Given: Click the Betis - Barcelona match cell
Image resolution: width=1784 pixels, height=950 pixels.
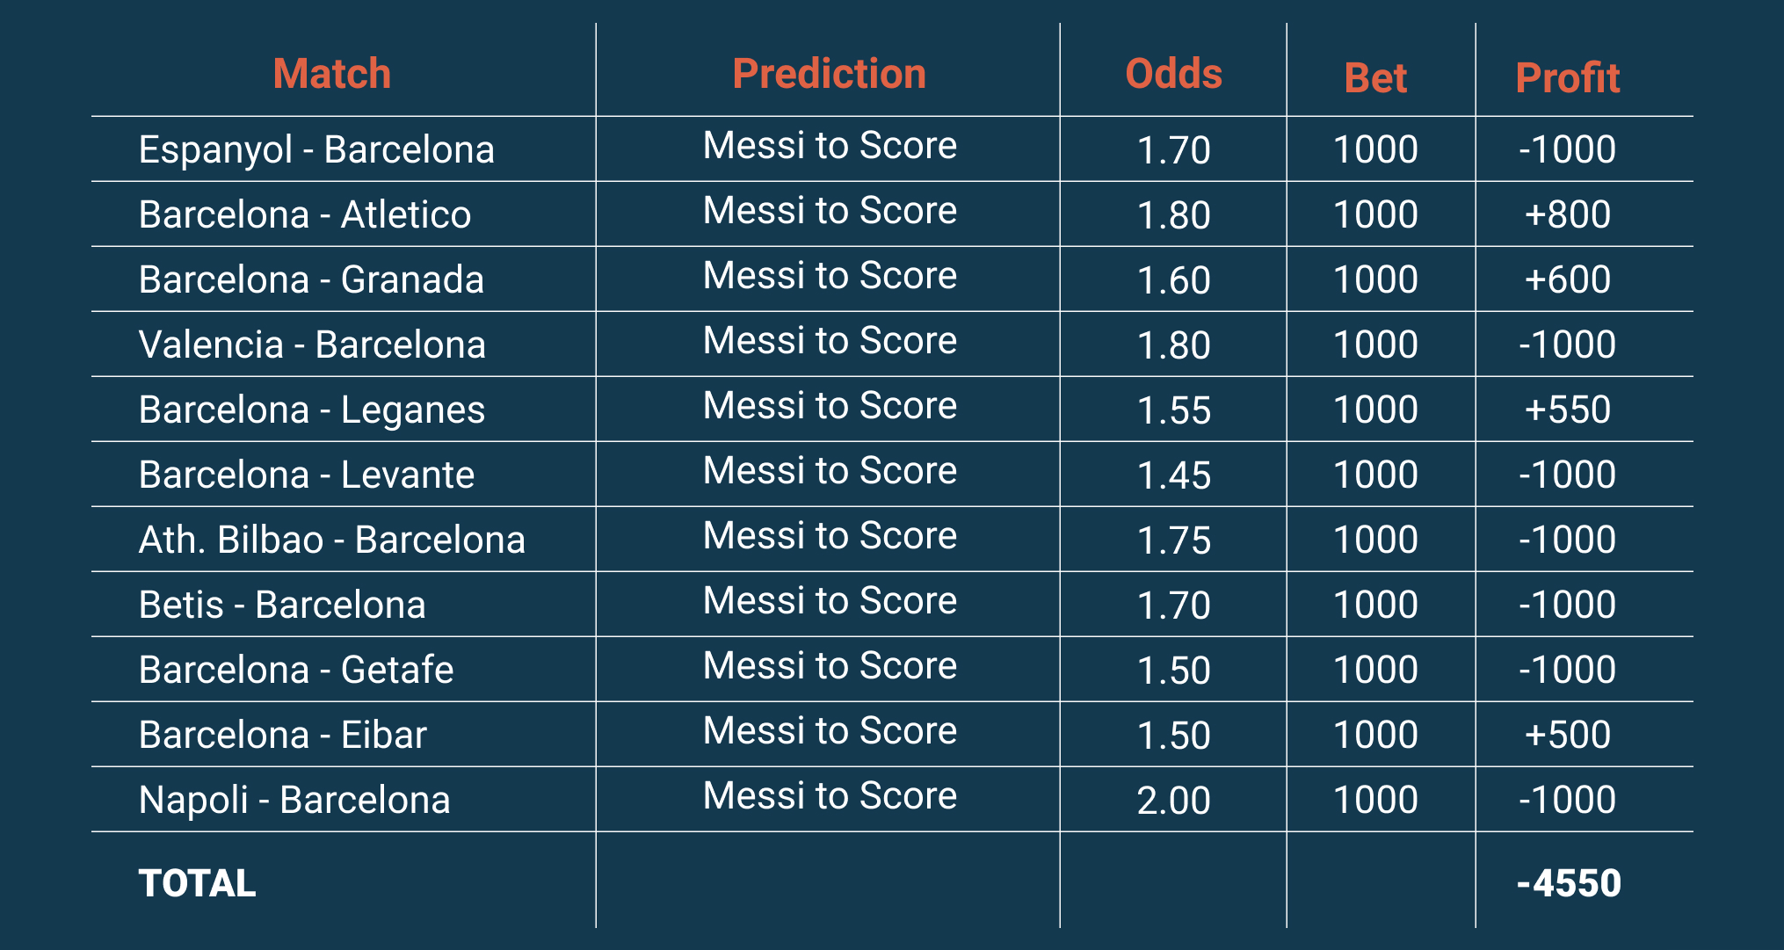Looking at the screenshot, I should 282,605.
